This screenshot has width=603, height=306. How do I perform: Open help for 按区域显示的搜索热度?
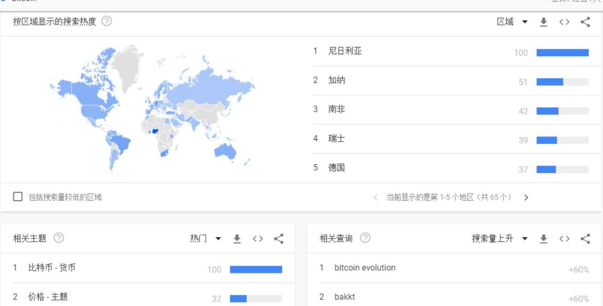tap(106, 21)
